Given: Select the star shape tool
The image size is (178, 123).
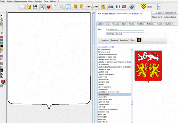Looking at the screenshot, I should (x=2, y=33).
